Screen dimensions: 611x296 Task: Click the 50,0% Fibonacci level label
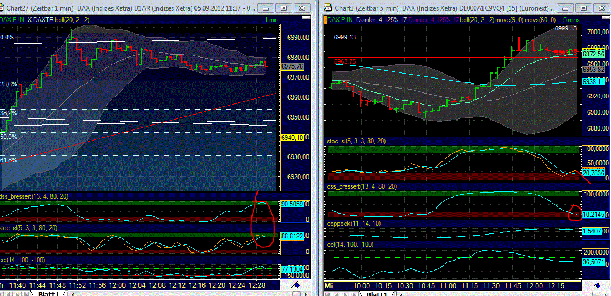coord(8,137)
